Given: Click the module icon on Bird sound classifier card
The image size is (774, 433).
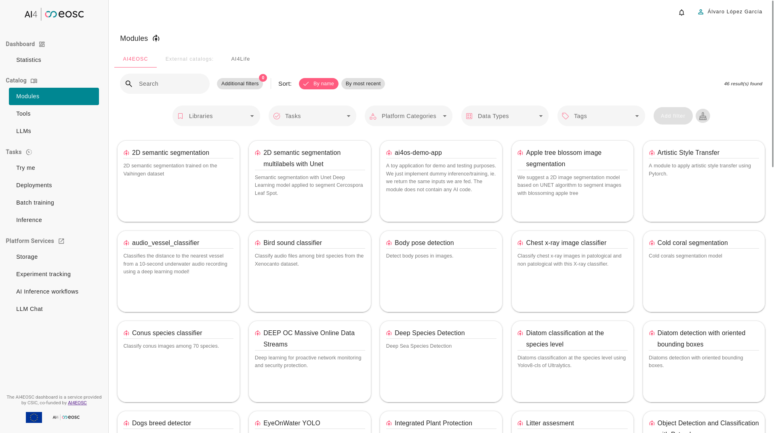Looking at the screenshot, I should 258,243.
